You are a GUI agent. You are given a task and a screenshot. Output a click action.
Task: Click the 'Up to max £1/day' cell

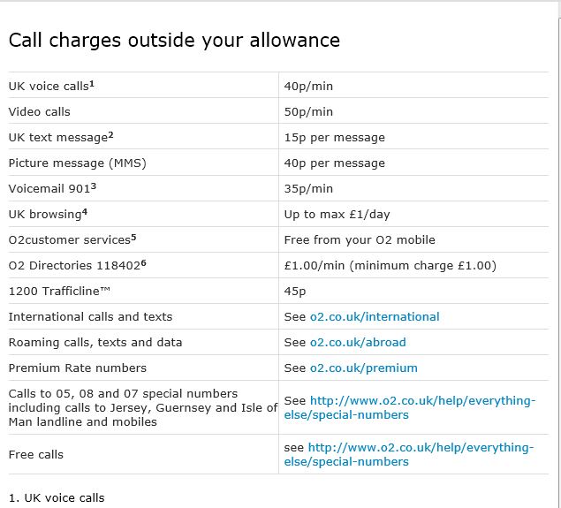(337, 215)
